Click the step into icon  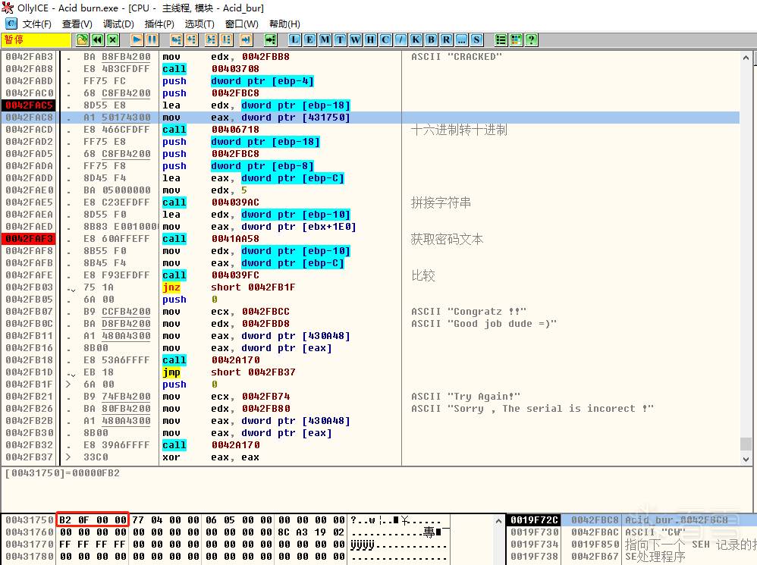coord(176,40)
